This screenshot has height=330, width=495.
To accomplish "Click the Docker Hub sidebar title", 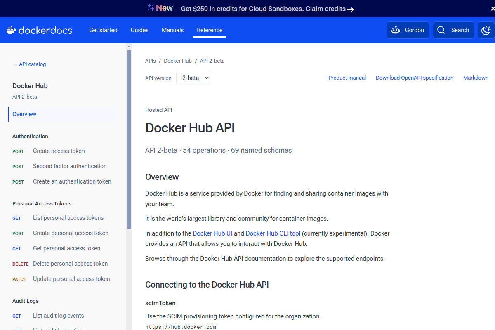I will coord(30,86).
